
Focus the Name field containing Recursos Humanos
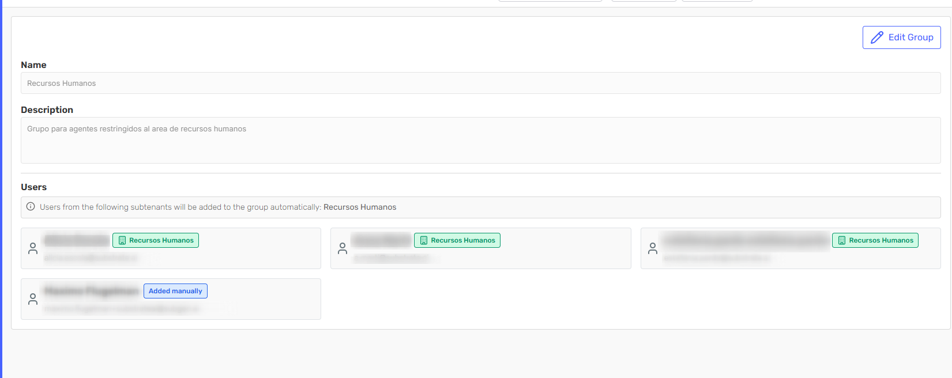[x=480, y=83]
